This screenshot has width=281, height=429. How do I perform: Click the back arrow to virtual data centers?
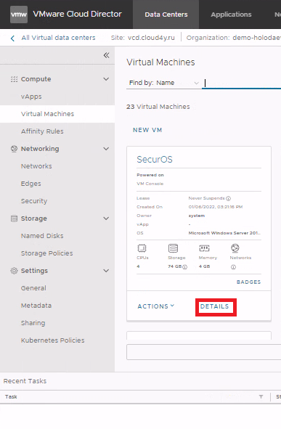click(12, 38)
